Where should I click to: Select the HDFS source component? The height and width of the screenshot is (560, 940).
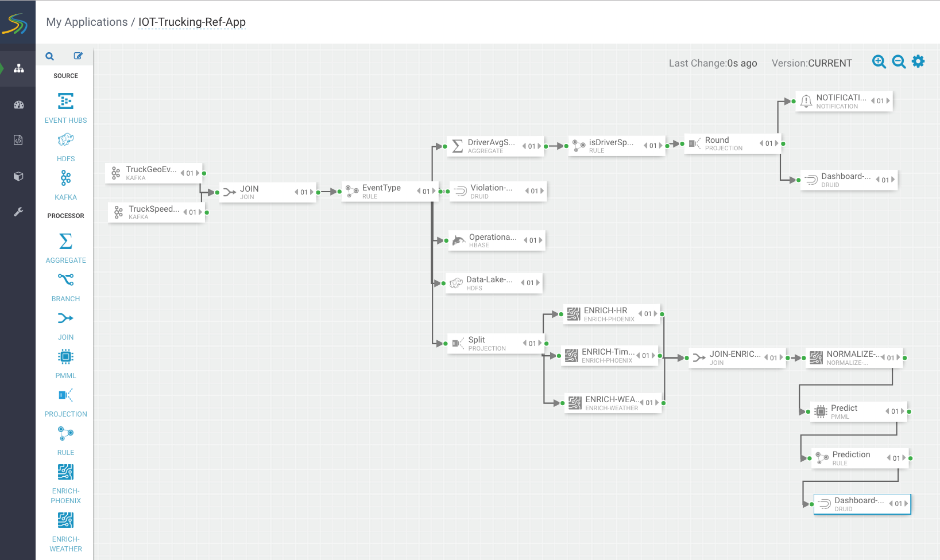[x=65, y=140]
